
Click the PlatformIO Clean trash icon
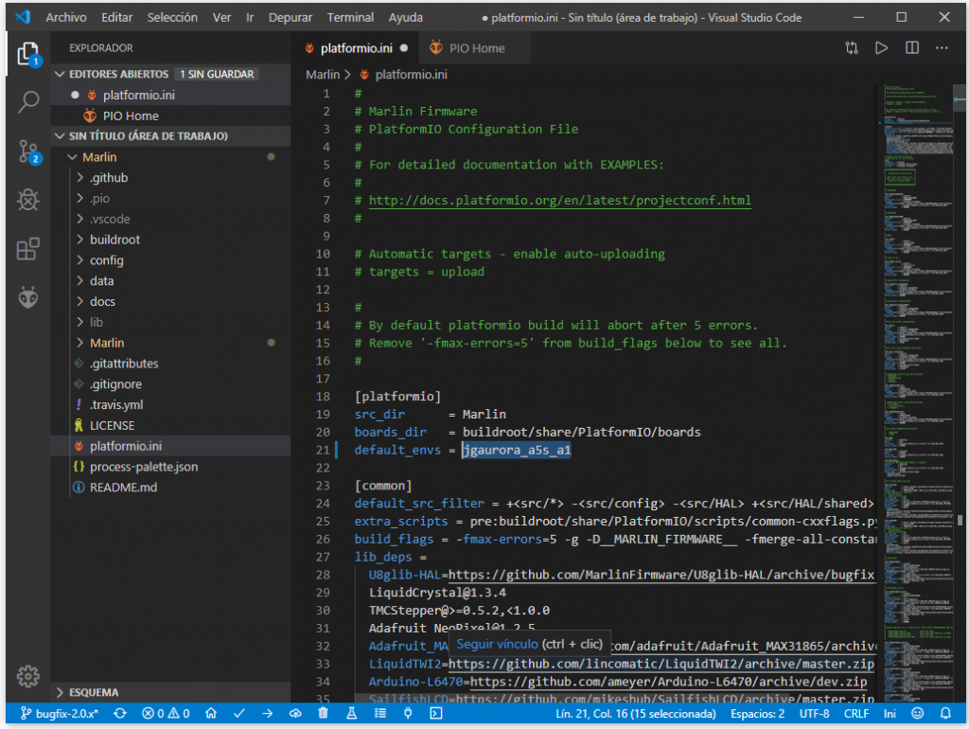click(x=324, y=713)
